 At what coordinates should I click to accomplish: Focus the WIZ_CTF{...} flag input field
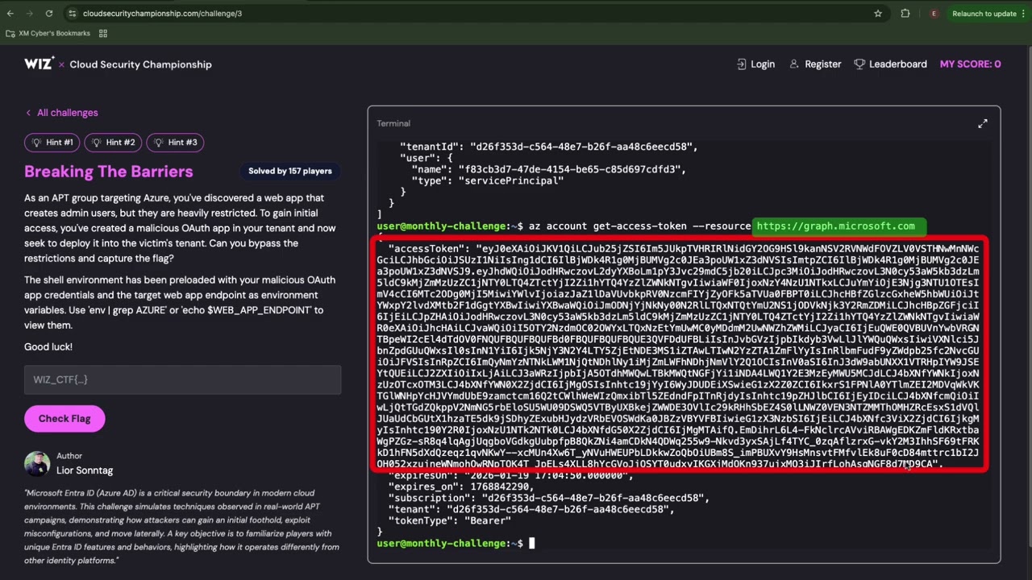point(182,379)
